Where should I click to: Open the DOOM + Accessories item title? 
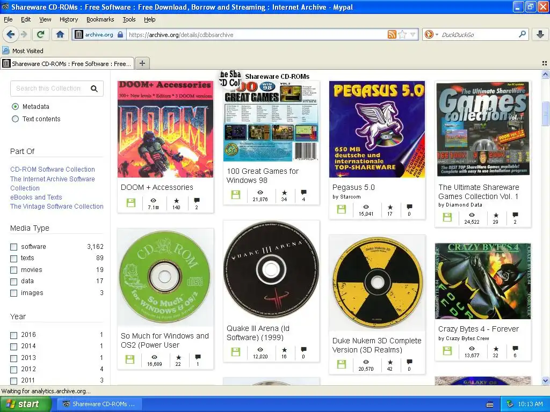[157, 187]
